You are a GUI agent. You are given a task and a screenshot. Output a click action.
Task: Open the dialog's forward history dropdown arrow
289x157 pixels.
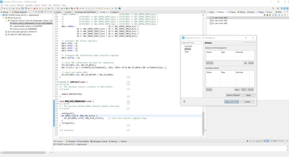click(252, 42)
